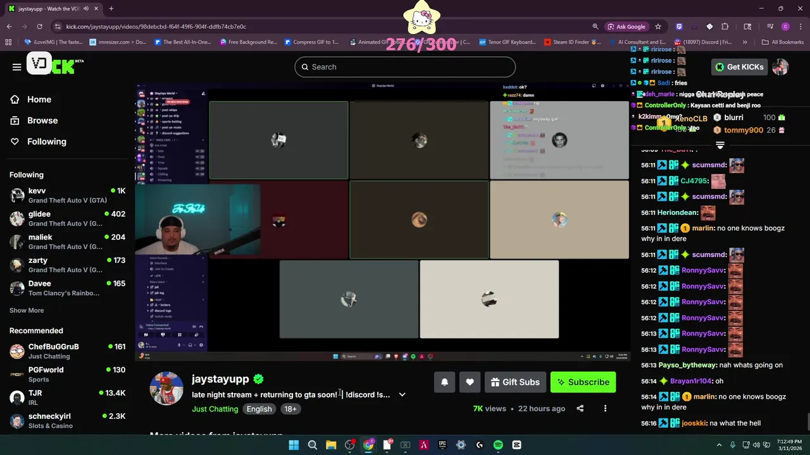The image size is (810, 455).
Task: Expand the stream title with the chevron
Action: pyautogui.click(x=402, y=395)
